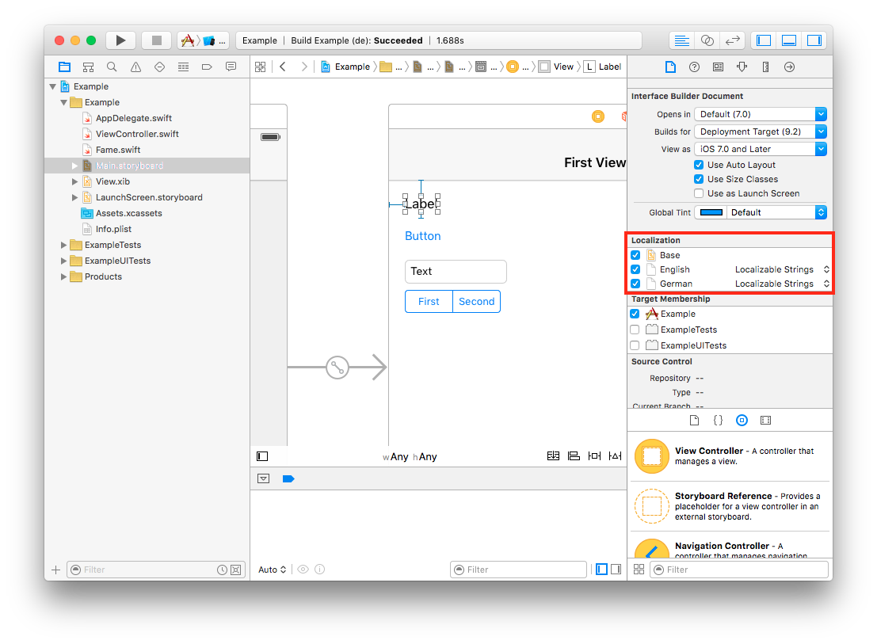Show the size inspector
This screenshot has height=644, width=877.
click(766, 67)
